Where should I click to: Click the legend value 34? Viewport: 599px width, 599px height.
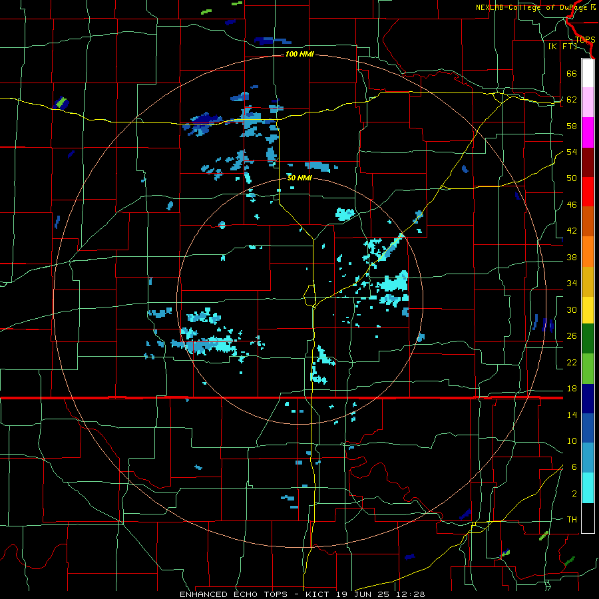click(572, 284)
